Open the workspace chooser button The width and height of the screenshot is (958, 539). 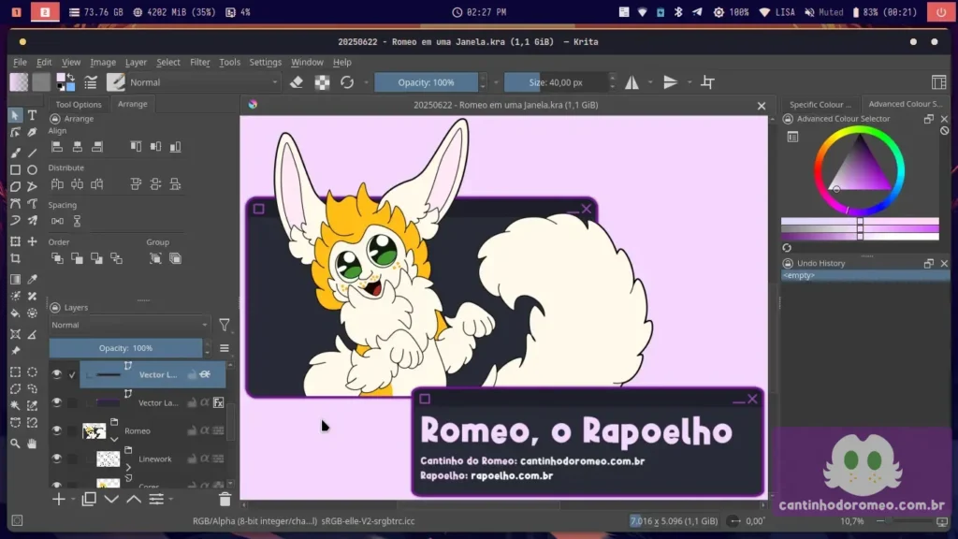coord(939,82)
